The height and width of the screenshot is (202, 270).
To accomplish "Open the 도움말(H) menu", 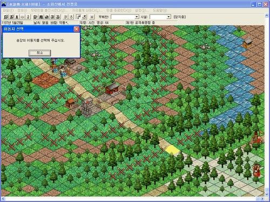I will click(160, 10).
